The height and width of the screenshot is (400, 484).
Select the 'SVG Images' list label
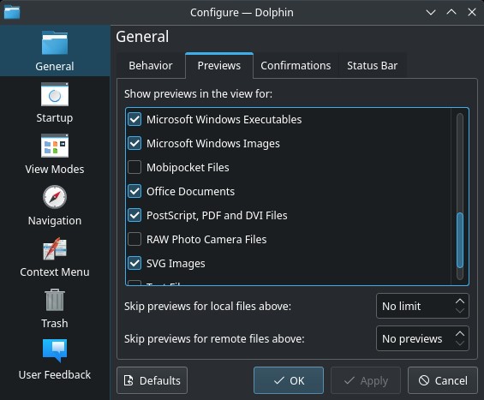click(176, 263)
